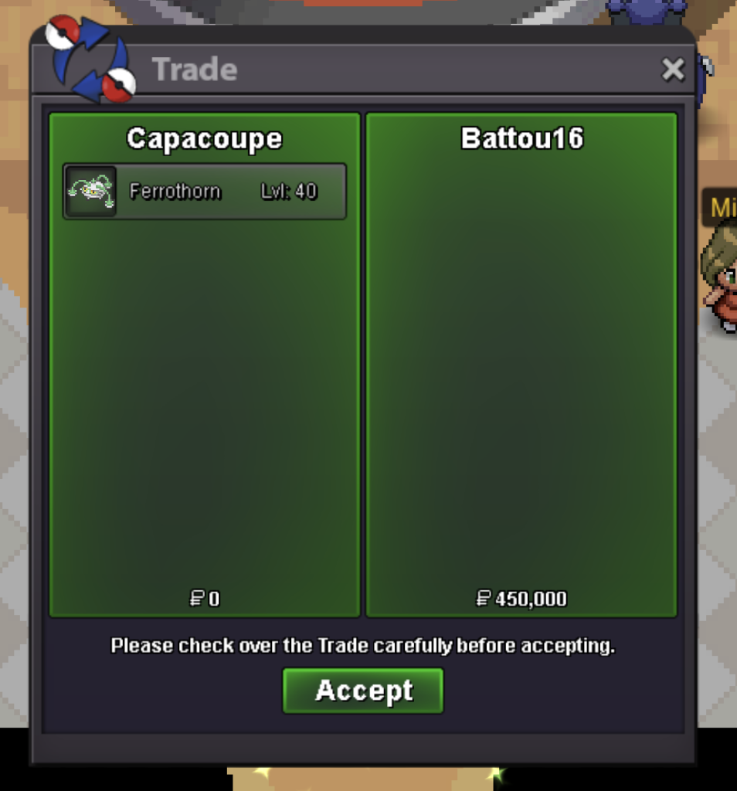Click Pokedollar icon beside 0
The image size is (737, 791).
click(x=197, y=599)
